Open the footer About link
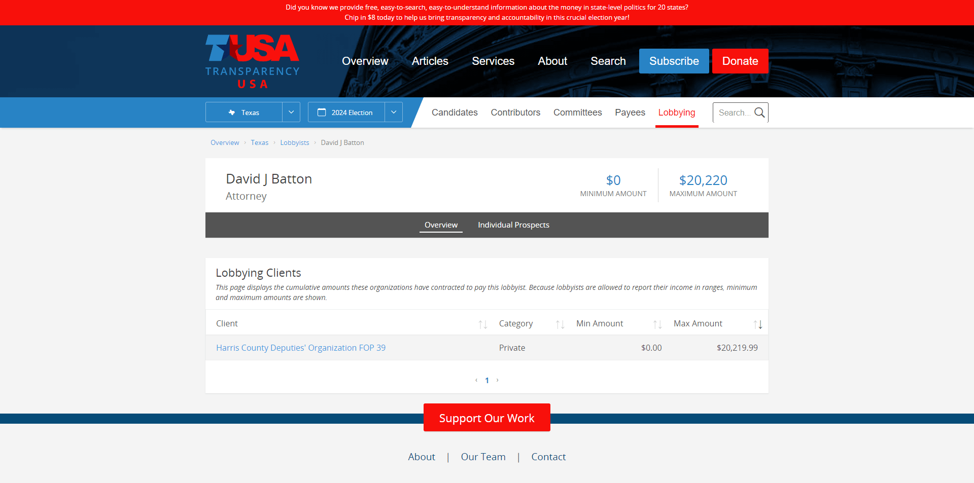 422,457
